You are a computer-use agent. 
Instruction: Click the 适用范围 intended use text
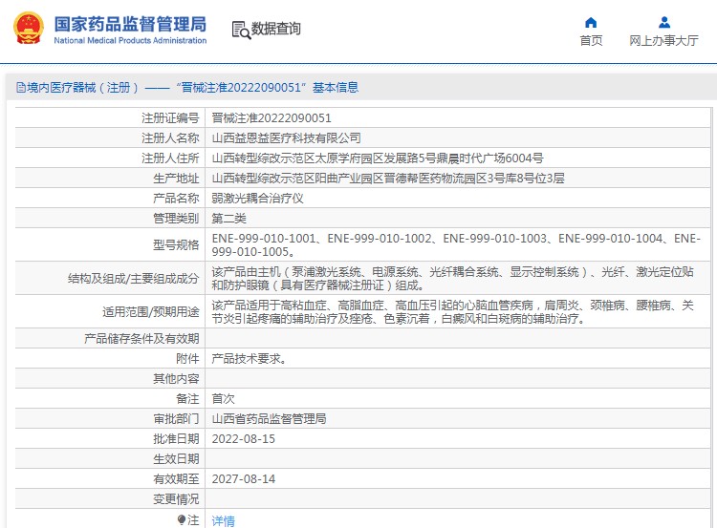pos(453,311)
